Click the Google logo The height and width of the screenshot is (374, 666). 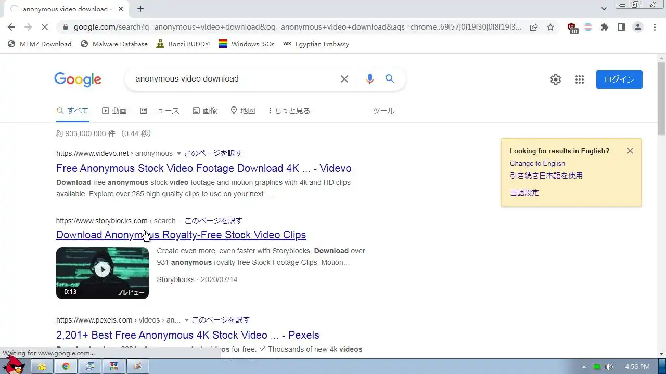(x=78, y=79)
